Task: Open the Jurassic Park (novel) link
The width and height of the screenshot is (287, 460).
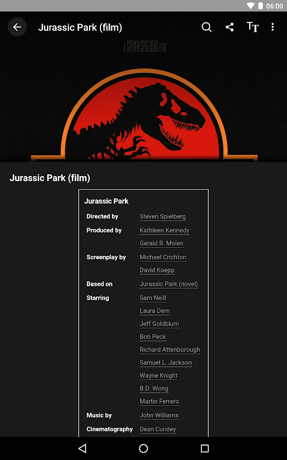Action: coord(169,284)
